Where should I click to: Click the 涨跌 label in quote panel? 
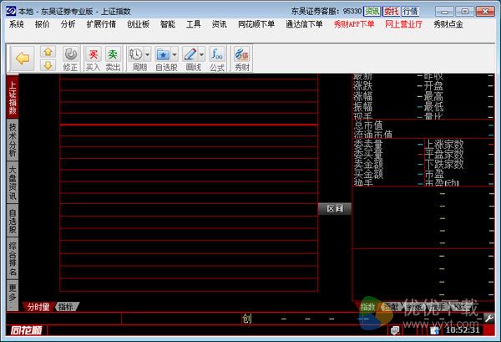click(362, 86)
